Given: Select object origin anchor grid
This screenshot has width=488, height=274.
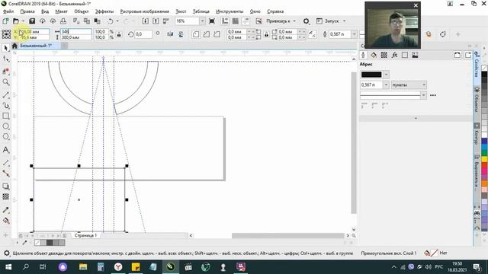Looking at the screenshot, I should pyautogui.click(x=6, y=34).
